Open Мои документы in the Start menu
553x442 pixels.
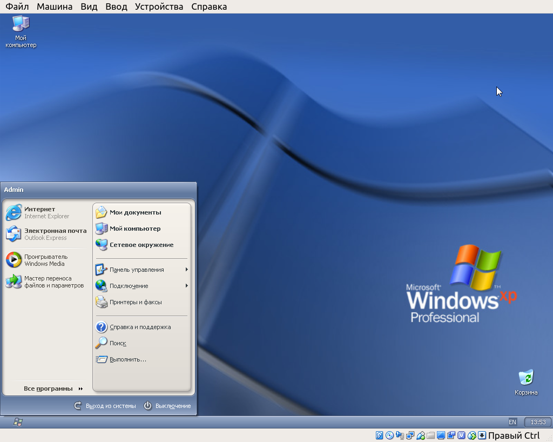tap(141, 212)
